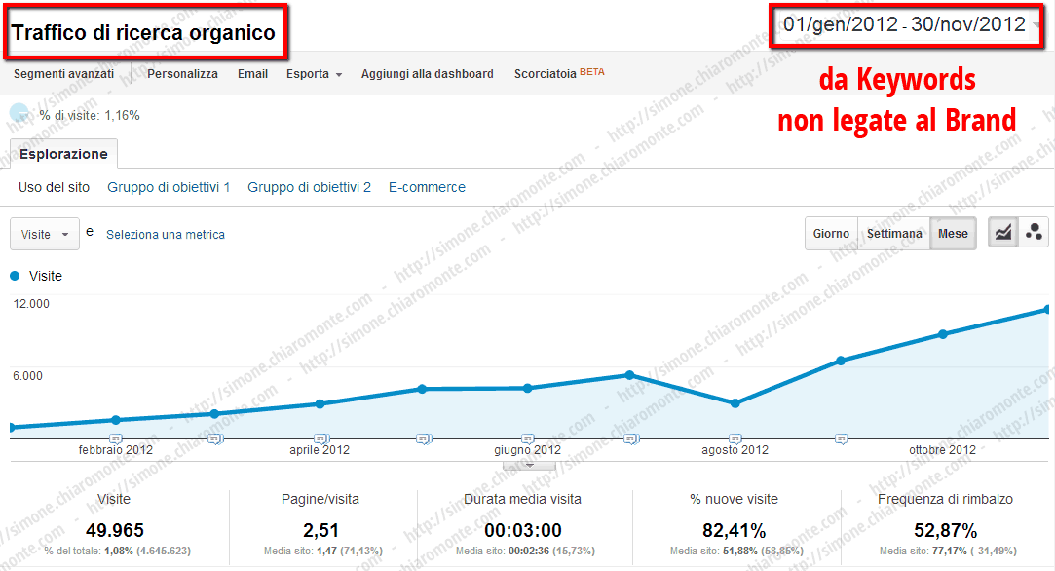This screenshot has width=1055, height=571.
Task: Click the Frequenza di rimbalzo value 52,87%
Action: coord(945,531)
